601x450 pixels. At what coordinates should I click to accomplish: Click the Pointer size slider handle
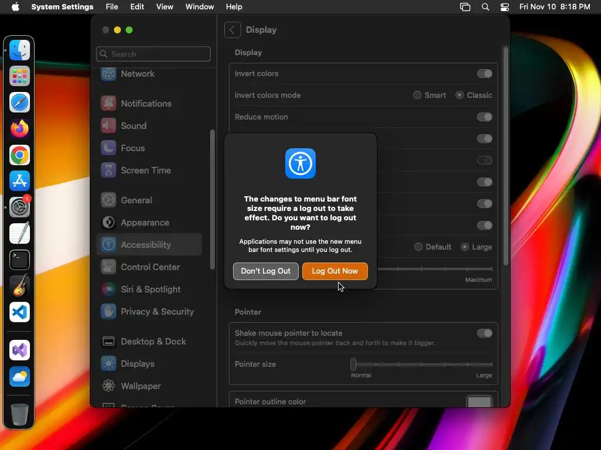pos(353,364)
